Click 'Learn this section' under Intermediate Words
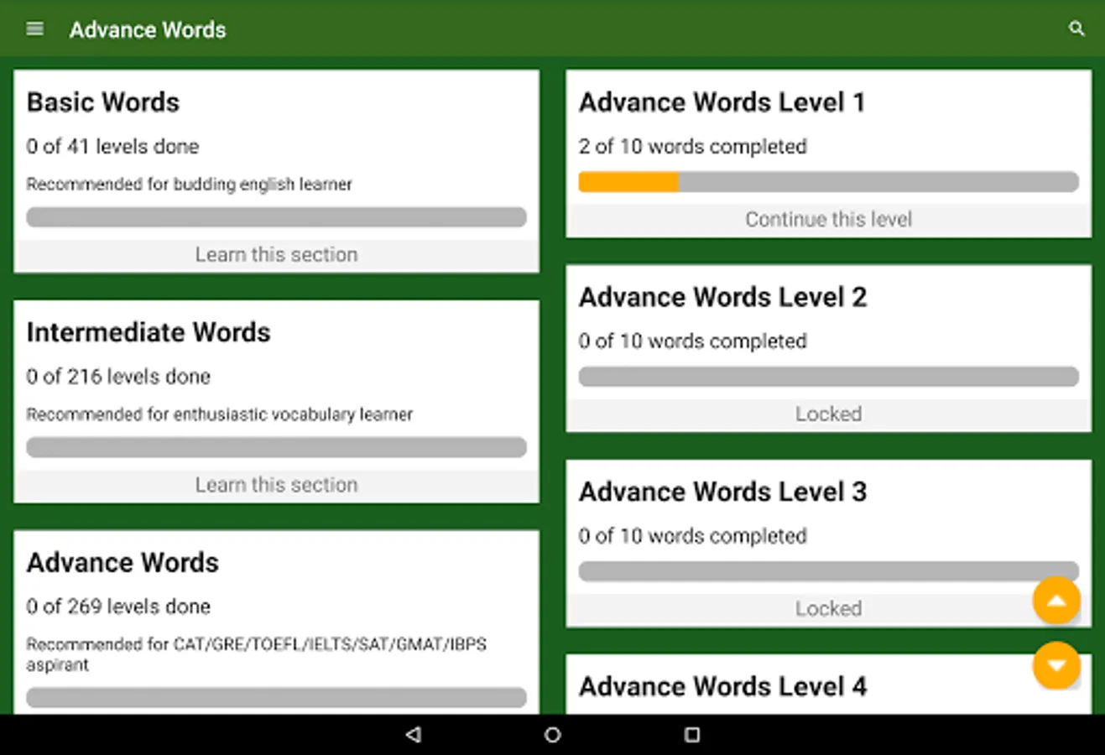The height and width of the screenshot is (755, 1105). pyautogui.click(x=276, y=485)
